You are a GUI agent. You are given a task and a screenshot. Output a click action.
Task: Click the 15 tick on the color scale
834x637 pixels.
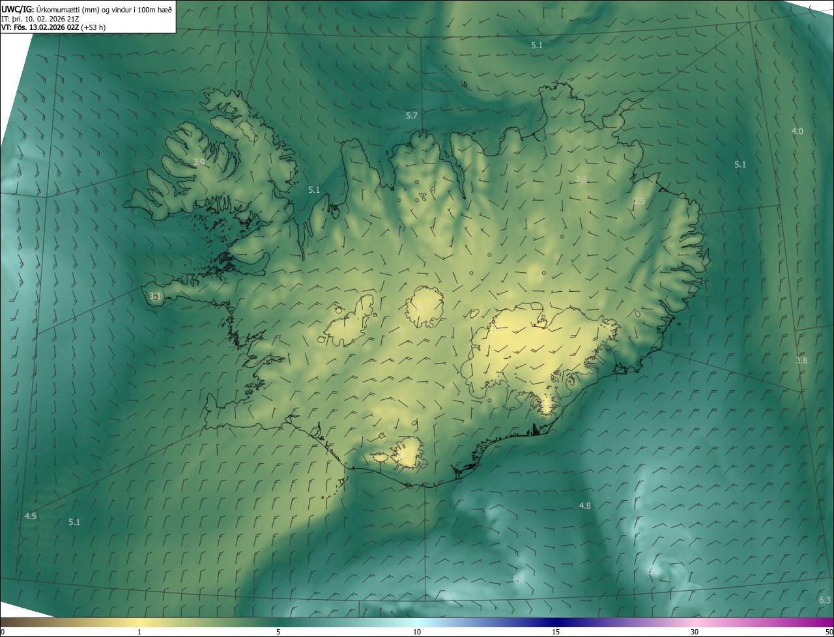[x=556, y=632]
